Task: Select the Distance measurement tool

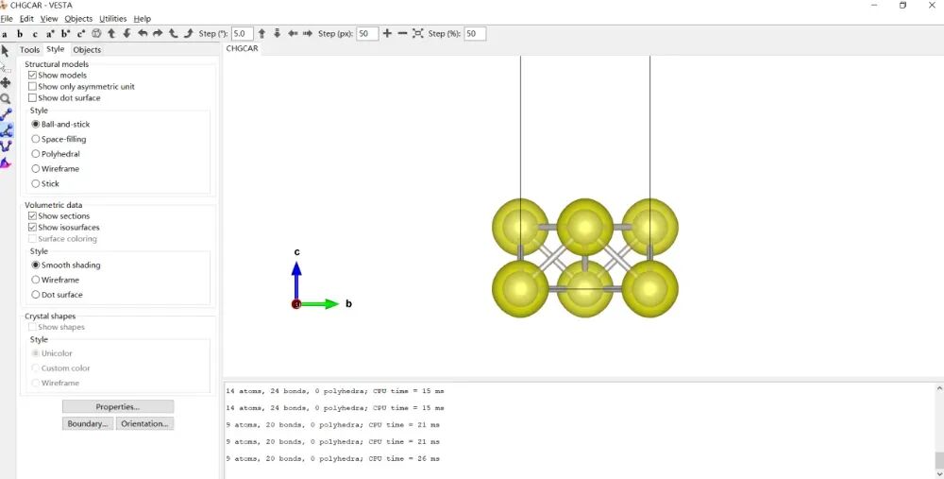Action: [6, 114]
